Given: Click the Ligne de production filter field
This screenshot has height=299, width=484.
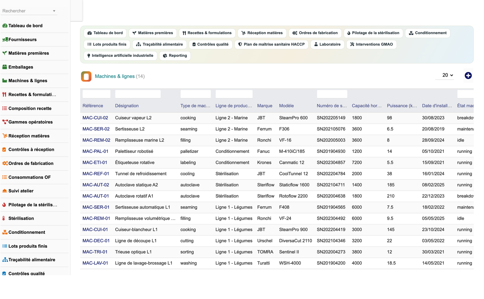Looking at the screenshot, I should point(234,94).
